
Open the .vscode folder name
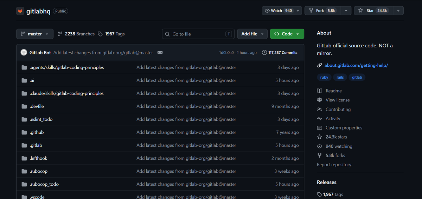pos(37,197)
